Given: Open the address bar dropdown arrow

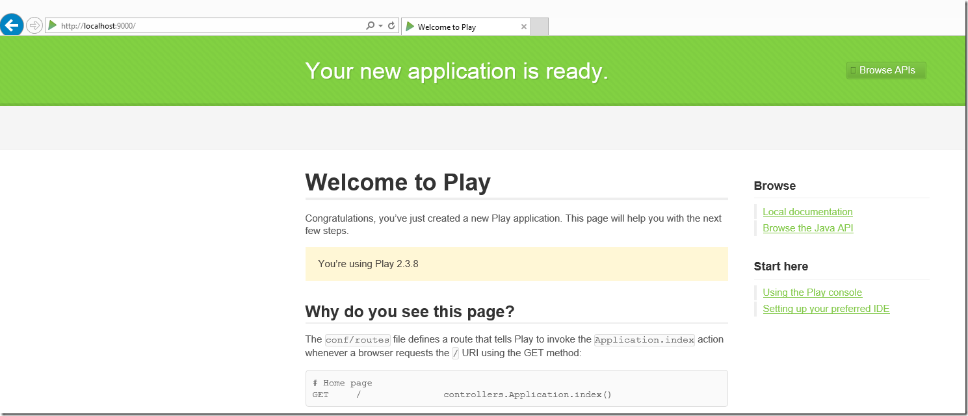Looking at the screenshot, I should [380, 26].
